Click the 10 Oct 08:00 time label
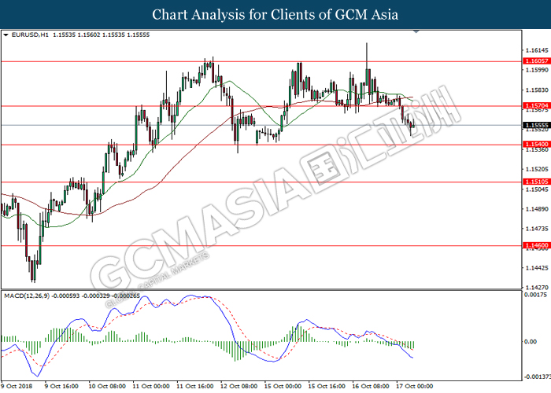The height and width of the screenshot is (393, 551). (x=107, y=387)
